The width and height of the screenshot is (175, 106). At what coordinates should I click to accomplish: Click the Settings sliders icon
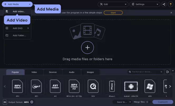coord(133,4)
